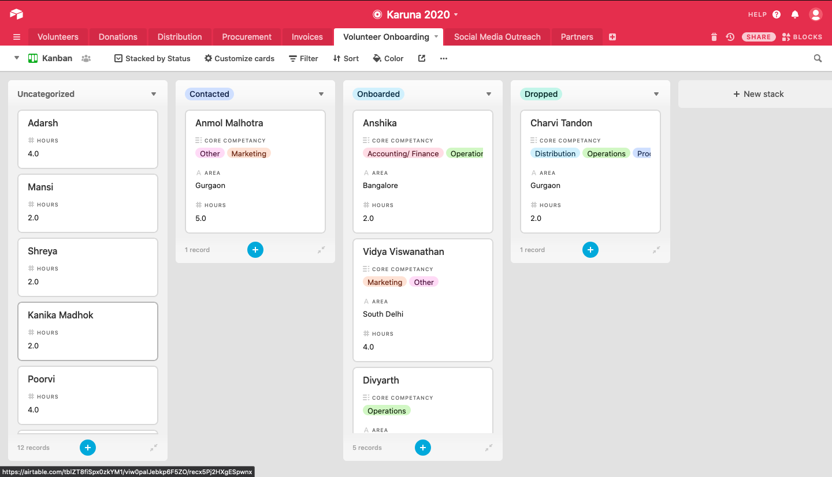The image size is (832, 477).
Task: Open the three-dots more options menu
Action: (444, 58)
